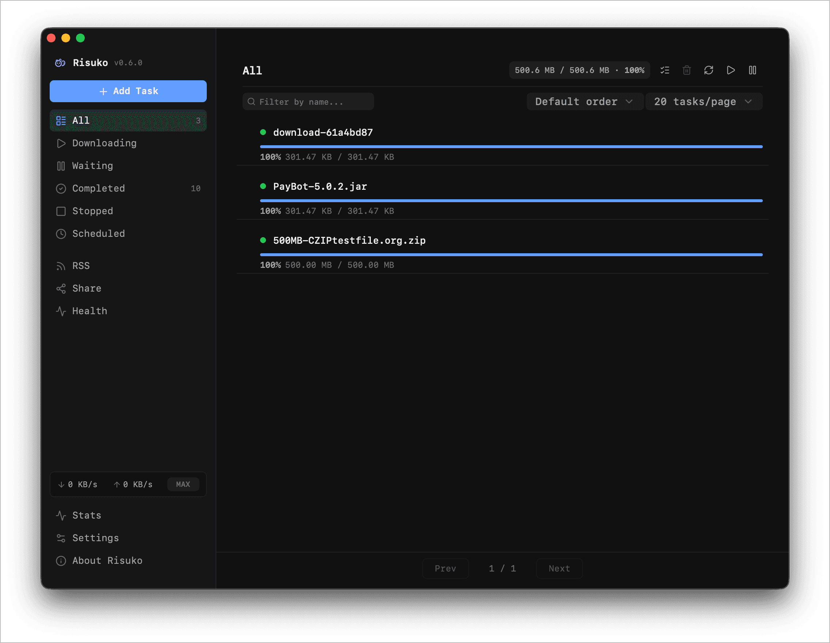Click the Risuko mascot logo icon

(x=60, y=63)
